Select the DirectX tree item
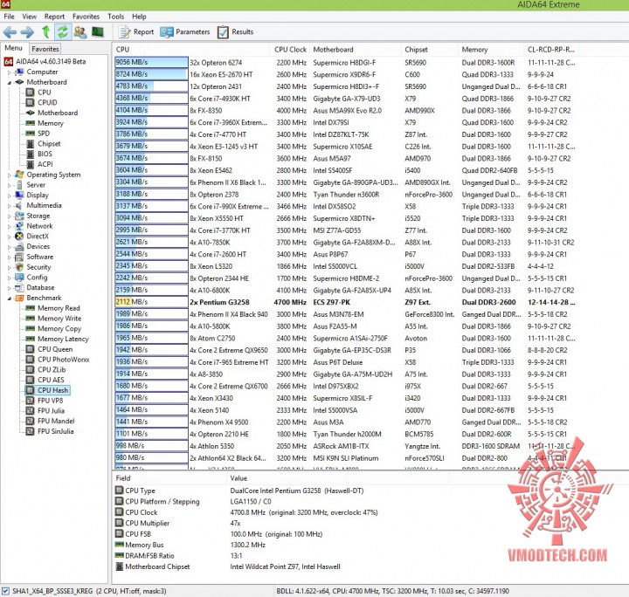This screenshot has width=629, height=597. (x=32, y=237)
